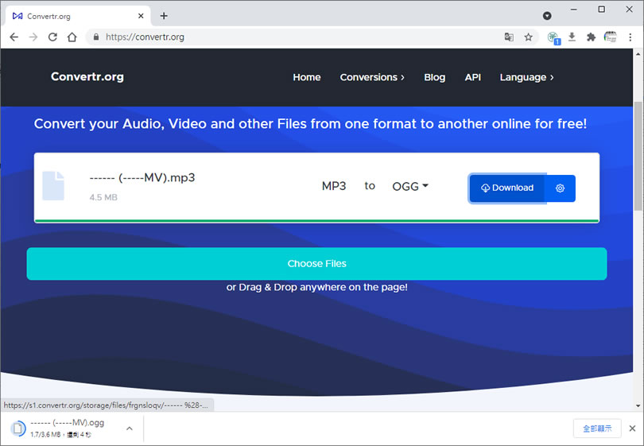Open the extension with badge 1

coord(553,38)
